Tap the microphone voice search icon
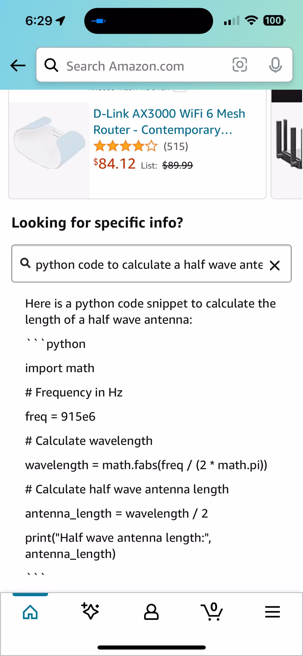 coord(275,65)
